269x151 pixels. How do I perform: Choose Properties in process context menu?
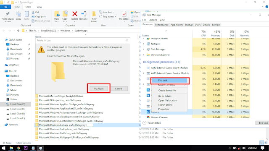coord(164,109)
